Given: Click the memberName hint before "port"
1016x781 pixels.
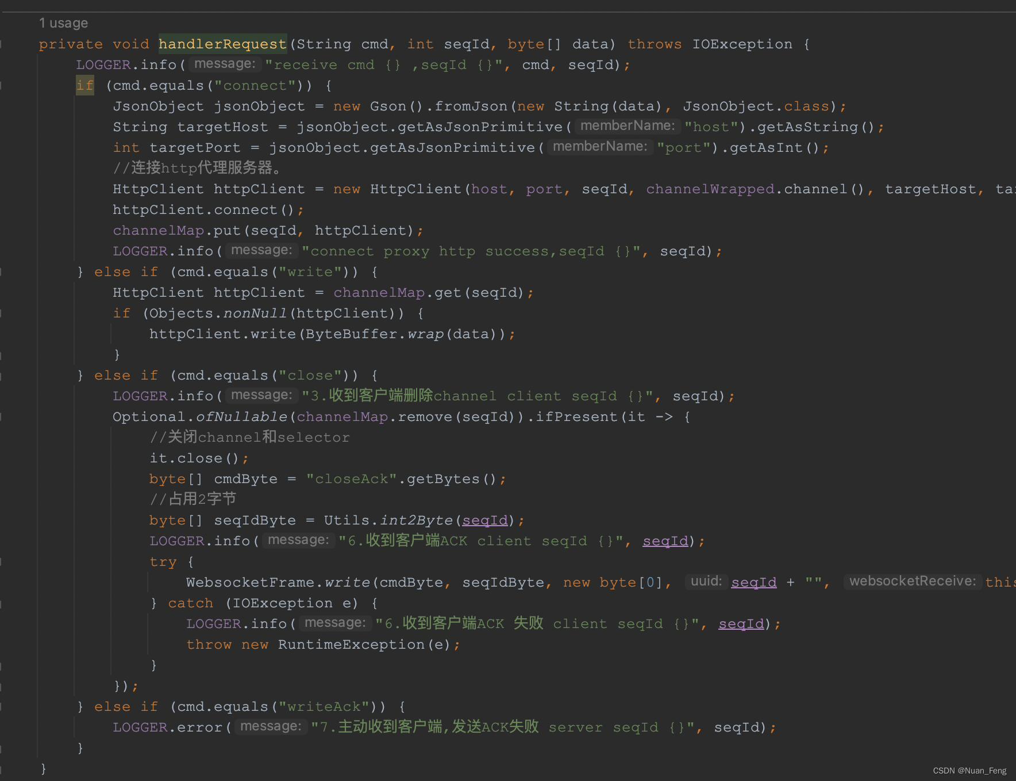Looking at the screenshot, I should pyautogui.click(x=600, y=147).
